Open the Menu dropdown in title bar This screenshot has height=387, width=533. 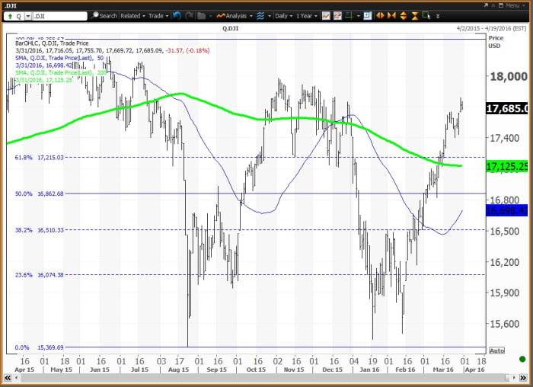515,5
